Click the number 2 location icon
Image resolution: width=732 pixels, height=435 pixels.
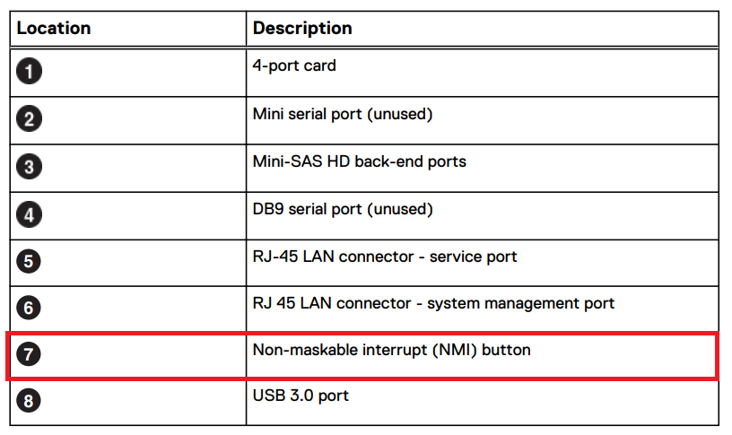pos(30,120)
